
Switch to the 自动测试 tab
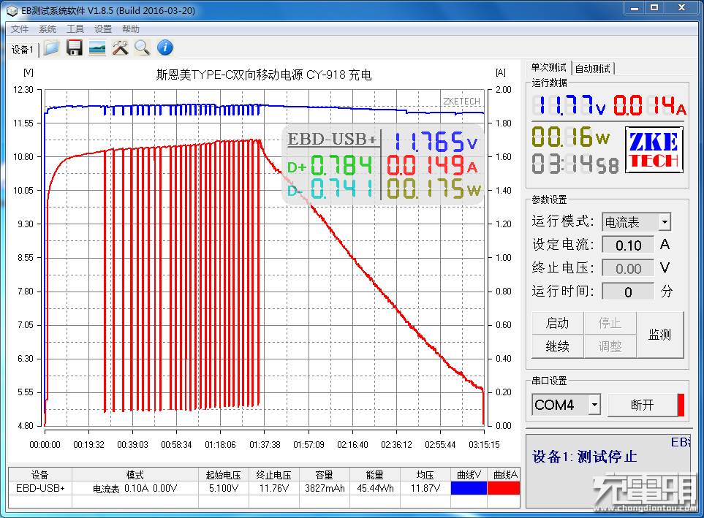(x=593, y=69)
